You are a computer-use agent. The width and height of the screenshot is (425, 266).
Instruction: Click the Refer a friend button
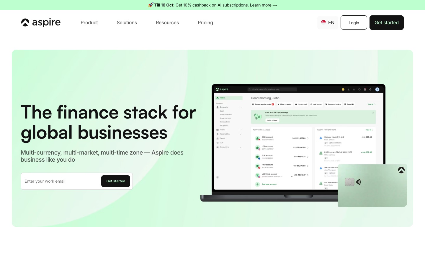point(272,120)
